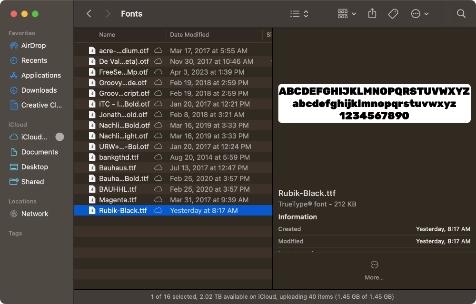
Task: Open the Applications sidebar item
Action: pyautogui.click(x=41, y=75)
